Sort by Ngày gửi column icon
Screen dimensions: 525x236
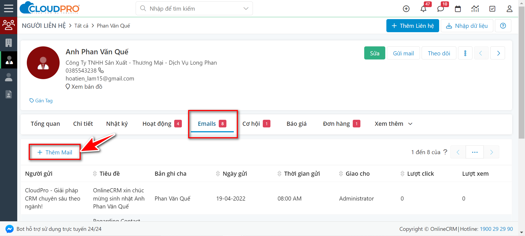[x=218, y=174]
